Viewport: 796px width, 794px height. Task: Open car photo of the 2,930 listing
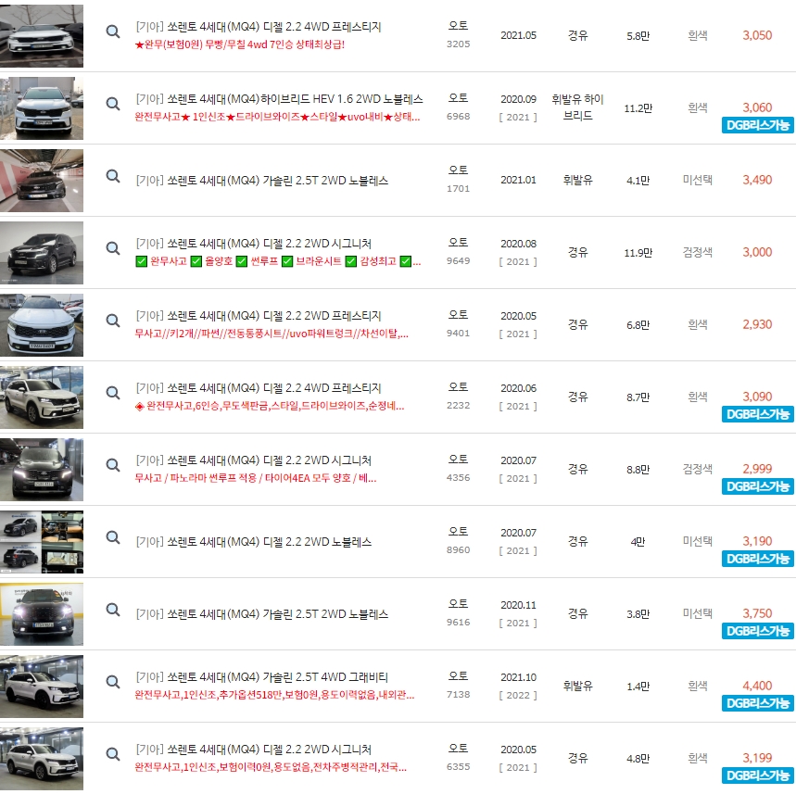pyautogui.click(x=42, y=325)
